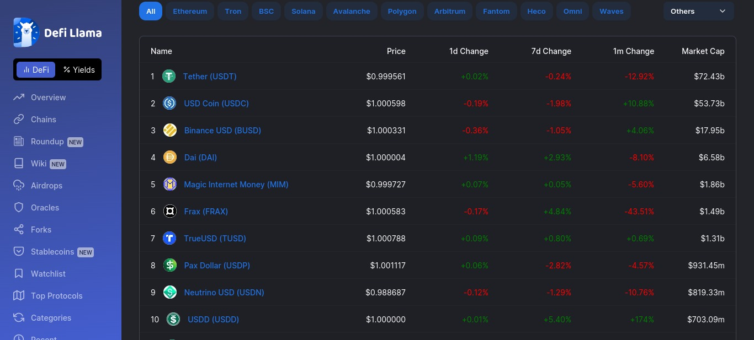Click the Roundup newspaper icon

[19, 142]
